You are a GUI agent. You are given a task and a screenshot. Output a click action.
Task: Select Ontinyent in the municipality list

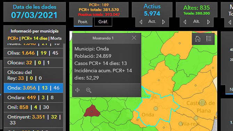(33, 120)
